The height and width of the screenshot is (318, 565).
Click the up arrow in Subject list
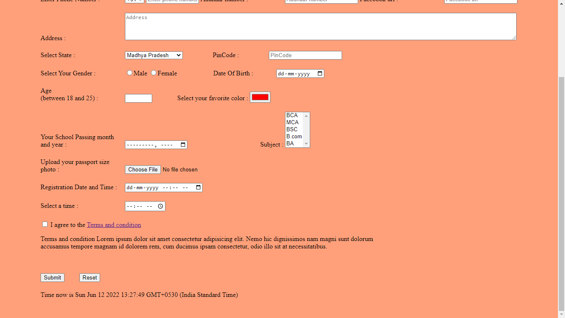tap(306, 116)
